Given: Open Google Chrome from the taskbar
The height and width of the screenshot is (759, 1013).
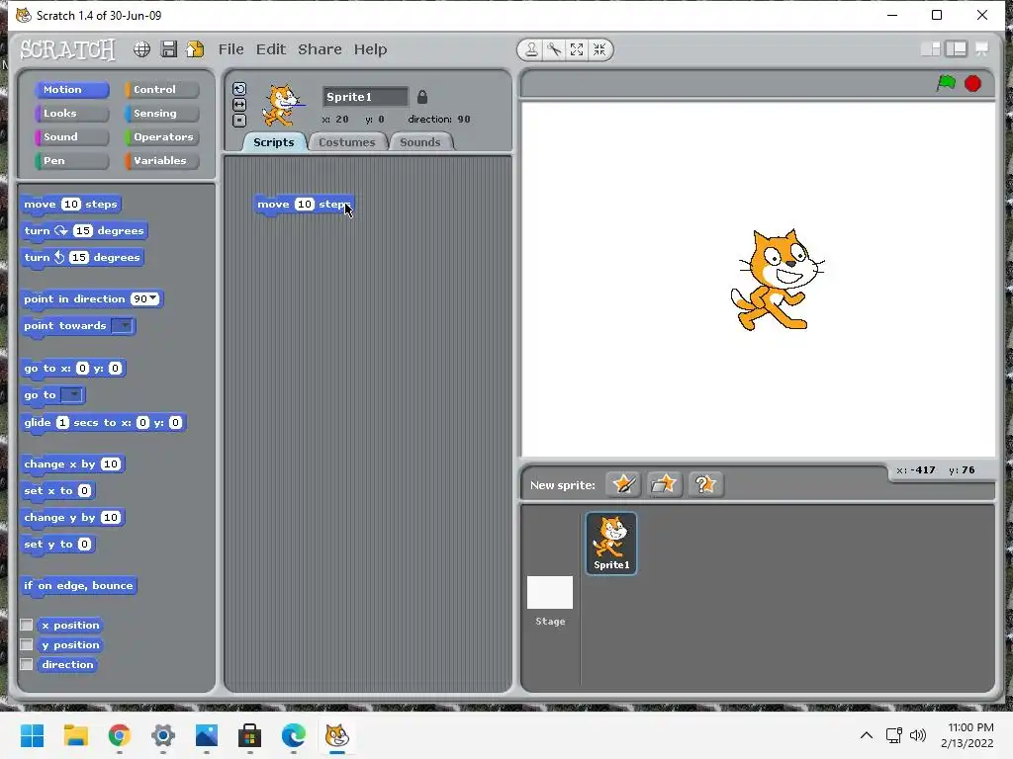Looking at the screenshot, I should click(120, 735).
